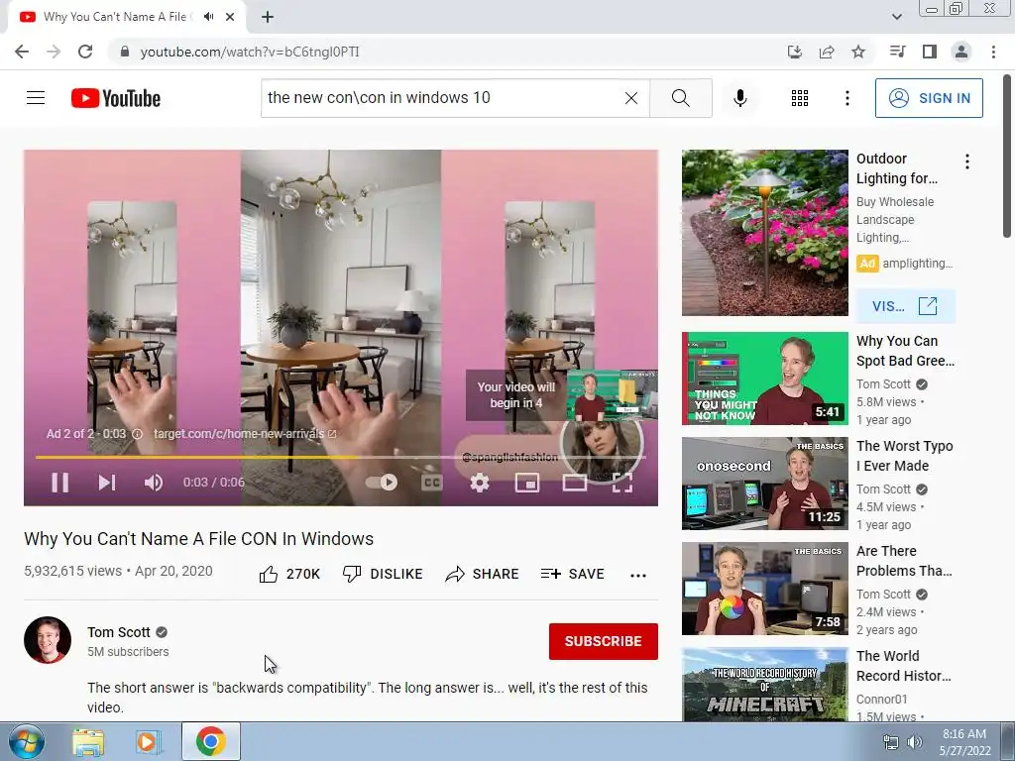Open player settings gear
Screen dimensions: 1015x761
(480, 483)
